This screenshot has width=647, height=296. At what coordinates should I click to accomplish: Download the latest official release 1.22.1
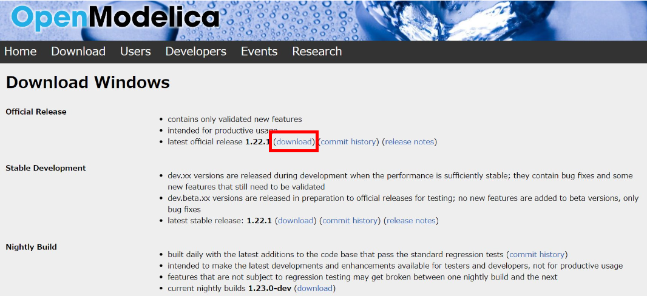(x=294, y=142)
